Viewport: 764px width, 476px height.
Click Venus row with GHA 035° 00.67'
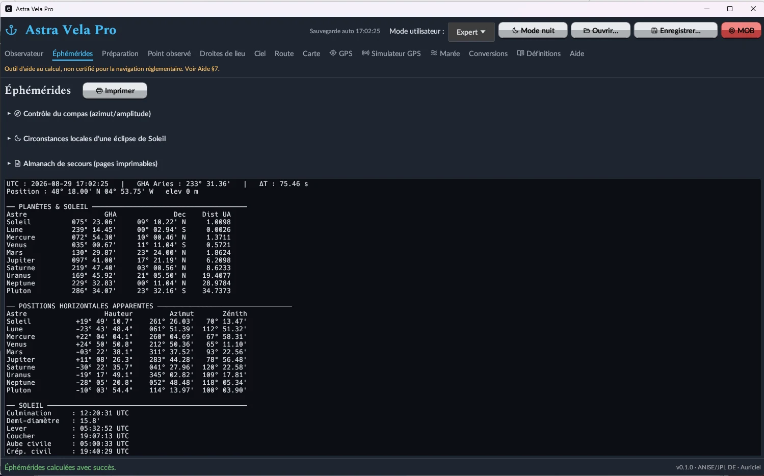point(119,245)
